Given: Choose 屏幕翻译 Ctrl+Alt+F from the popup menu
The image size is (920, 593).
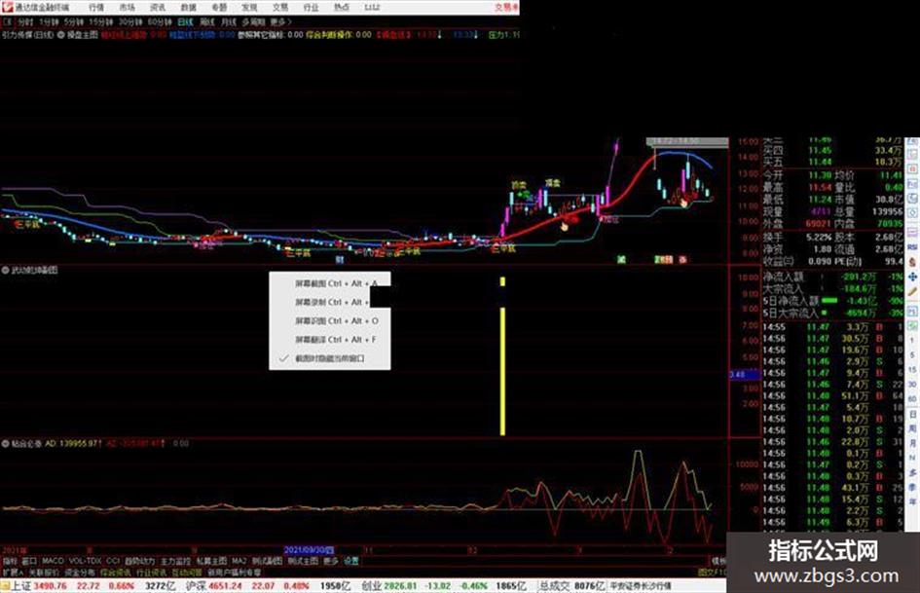Looking at the screenshot, I should [x=330, y=340].
